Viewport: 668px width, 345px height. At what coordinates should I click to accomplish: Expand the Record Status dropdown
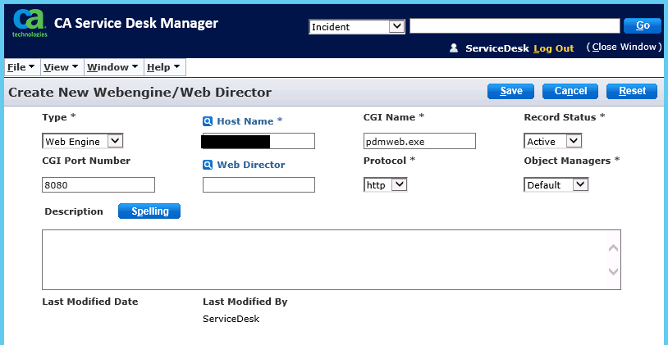tap(553, 142)
